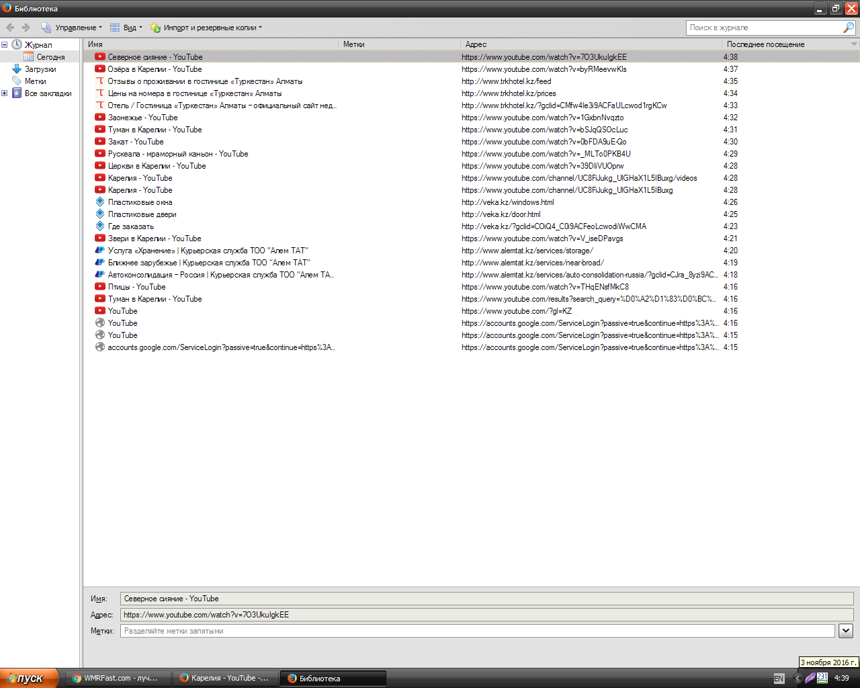Click globe icon of accounts.google.com row
This screenshot has width=860, height=688.
click(100, 347)
